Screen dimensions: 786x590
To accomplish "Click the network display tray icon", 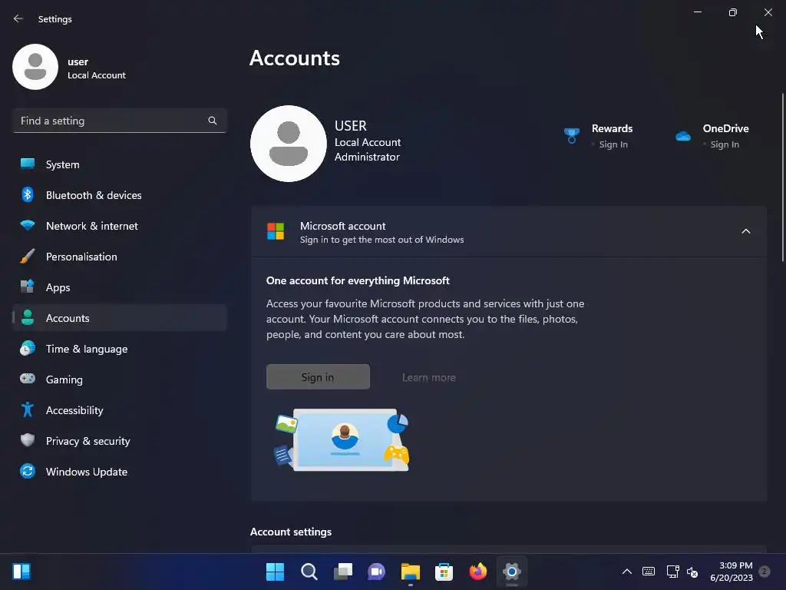I will pos(672,572).
